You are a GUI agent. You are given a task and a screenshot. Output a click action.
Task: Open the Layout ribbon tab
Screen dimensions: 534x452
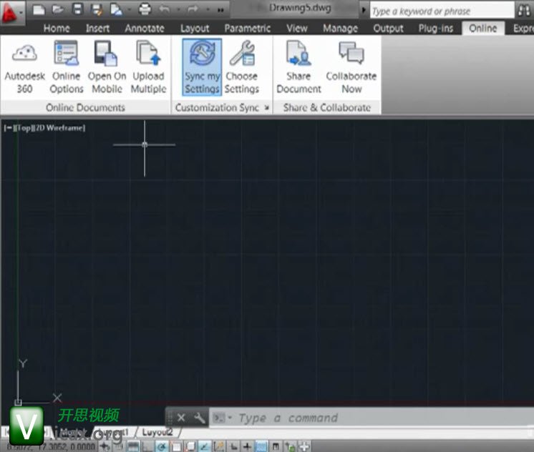195,28
